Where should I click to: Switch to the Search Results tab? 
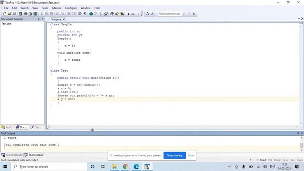[x=12, y=155]
